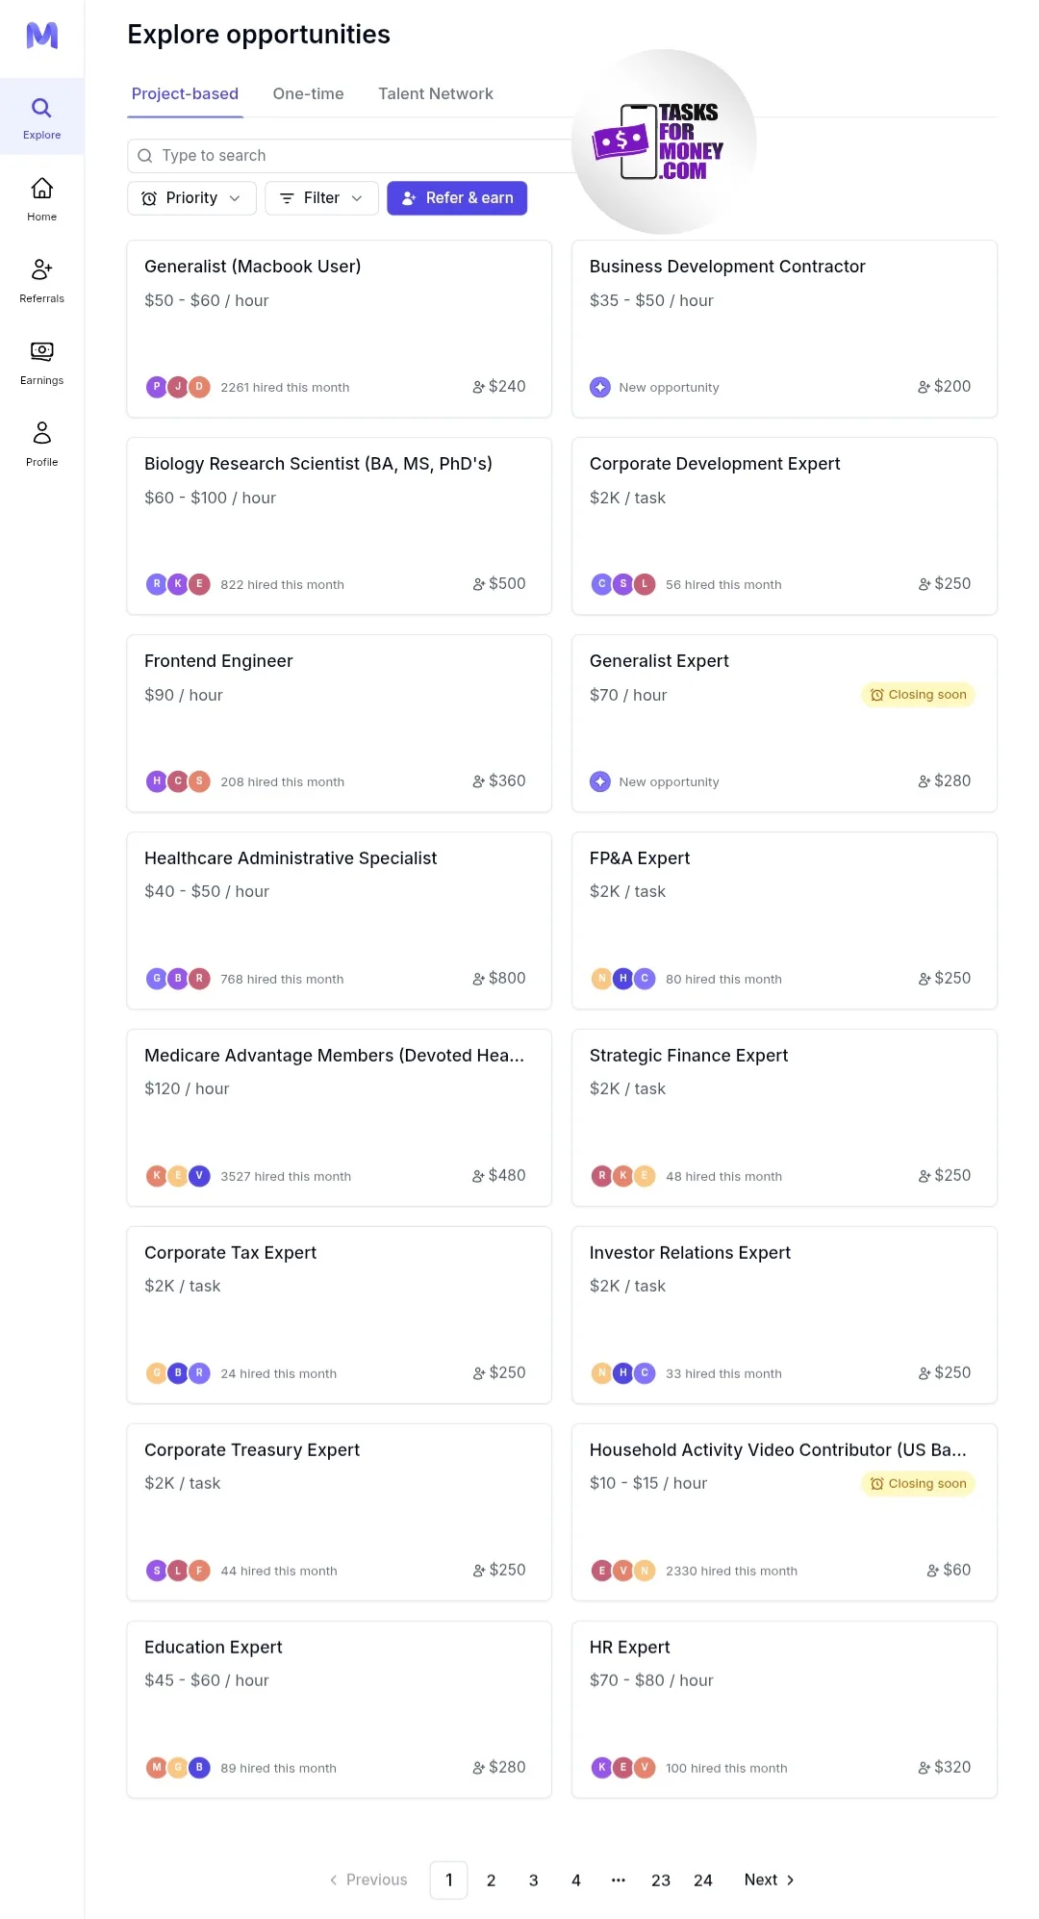Open the Strategic Finance Expert listing title
The image size is (1039, 1919).
[x=689, y=1056]
